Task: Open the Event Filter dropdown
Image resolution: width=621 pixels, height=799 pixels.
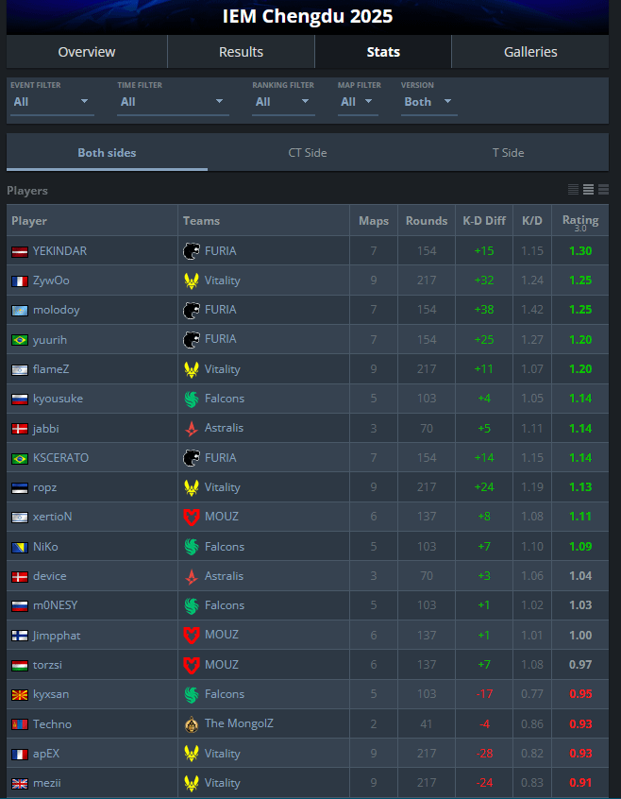Action: click(52, 102)
